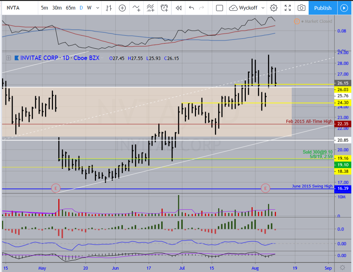
Task: Open the bar chart style selector
Action: click(109, 8)
